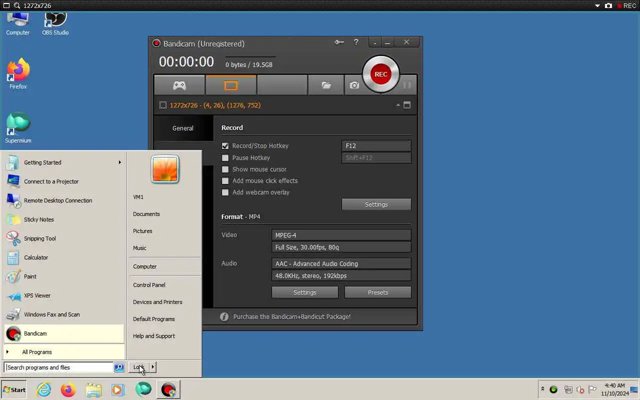Click the selection rectangle icon beside 1272x726
Image resolution: width=640 pixels, height=400 pixels.
pos(163,105)
